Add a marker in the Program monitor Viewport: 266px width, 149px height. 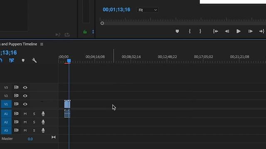click(x=177, y=31)
